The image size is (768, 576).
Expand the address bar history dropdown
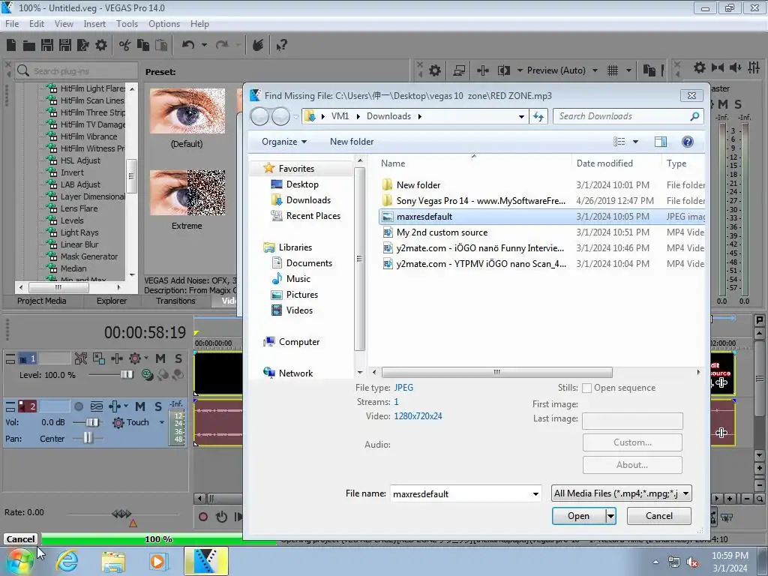(x=522, y=116)
